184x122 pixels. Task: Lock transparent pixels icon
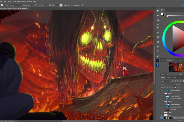165,87
